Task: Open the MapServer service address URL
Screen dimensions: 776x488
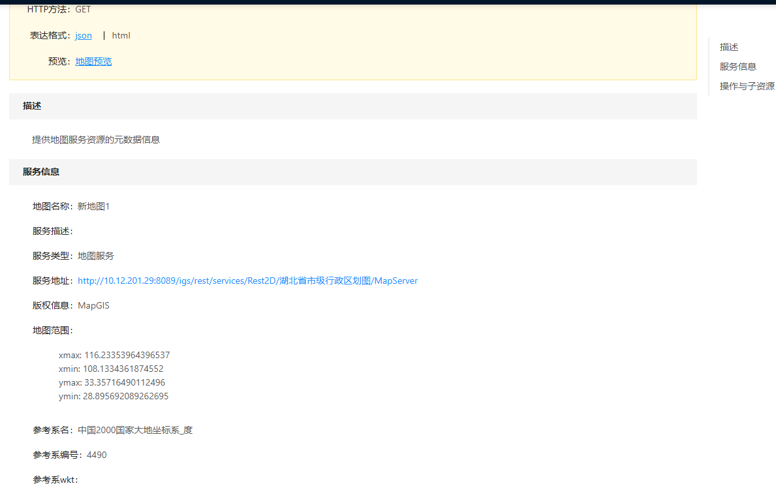Action: pos(247,281)
